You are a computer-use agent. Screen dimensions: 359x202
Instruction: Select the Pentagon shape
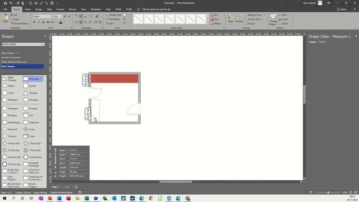point(10,100)
